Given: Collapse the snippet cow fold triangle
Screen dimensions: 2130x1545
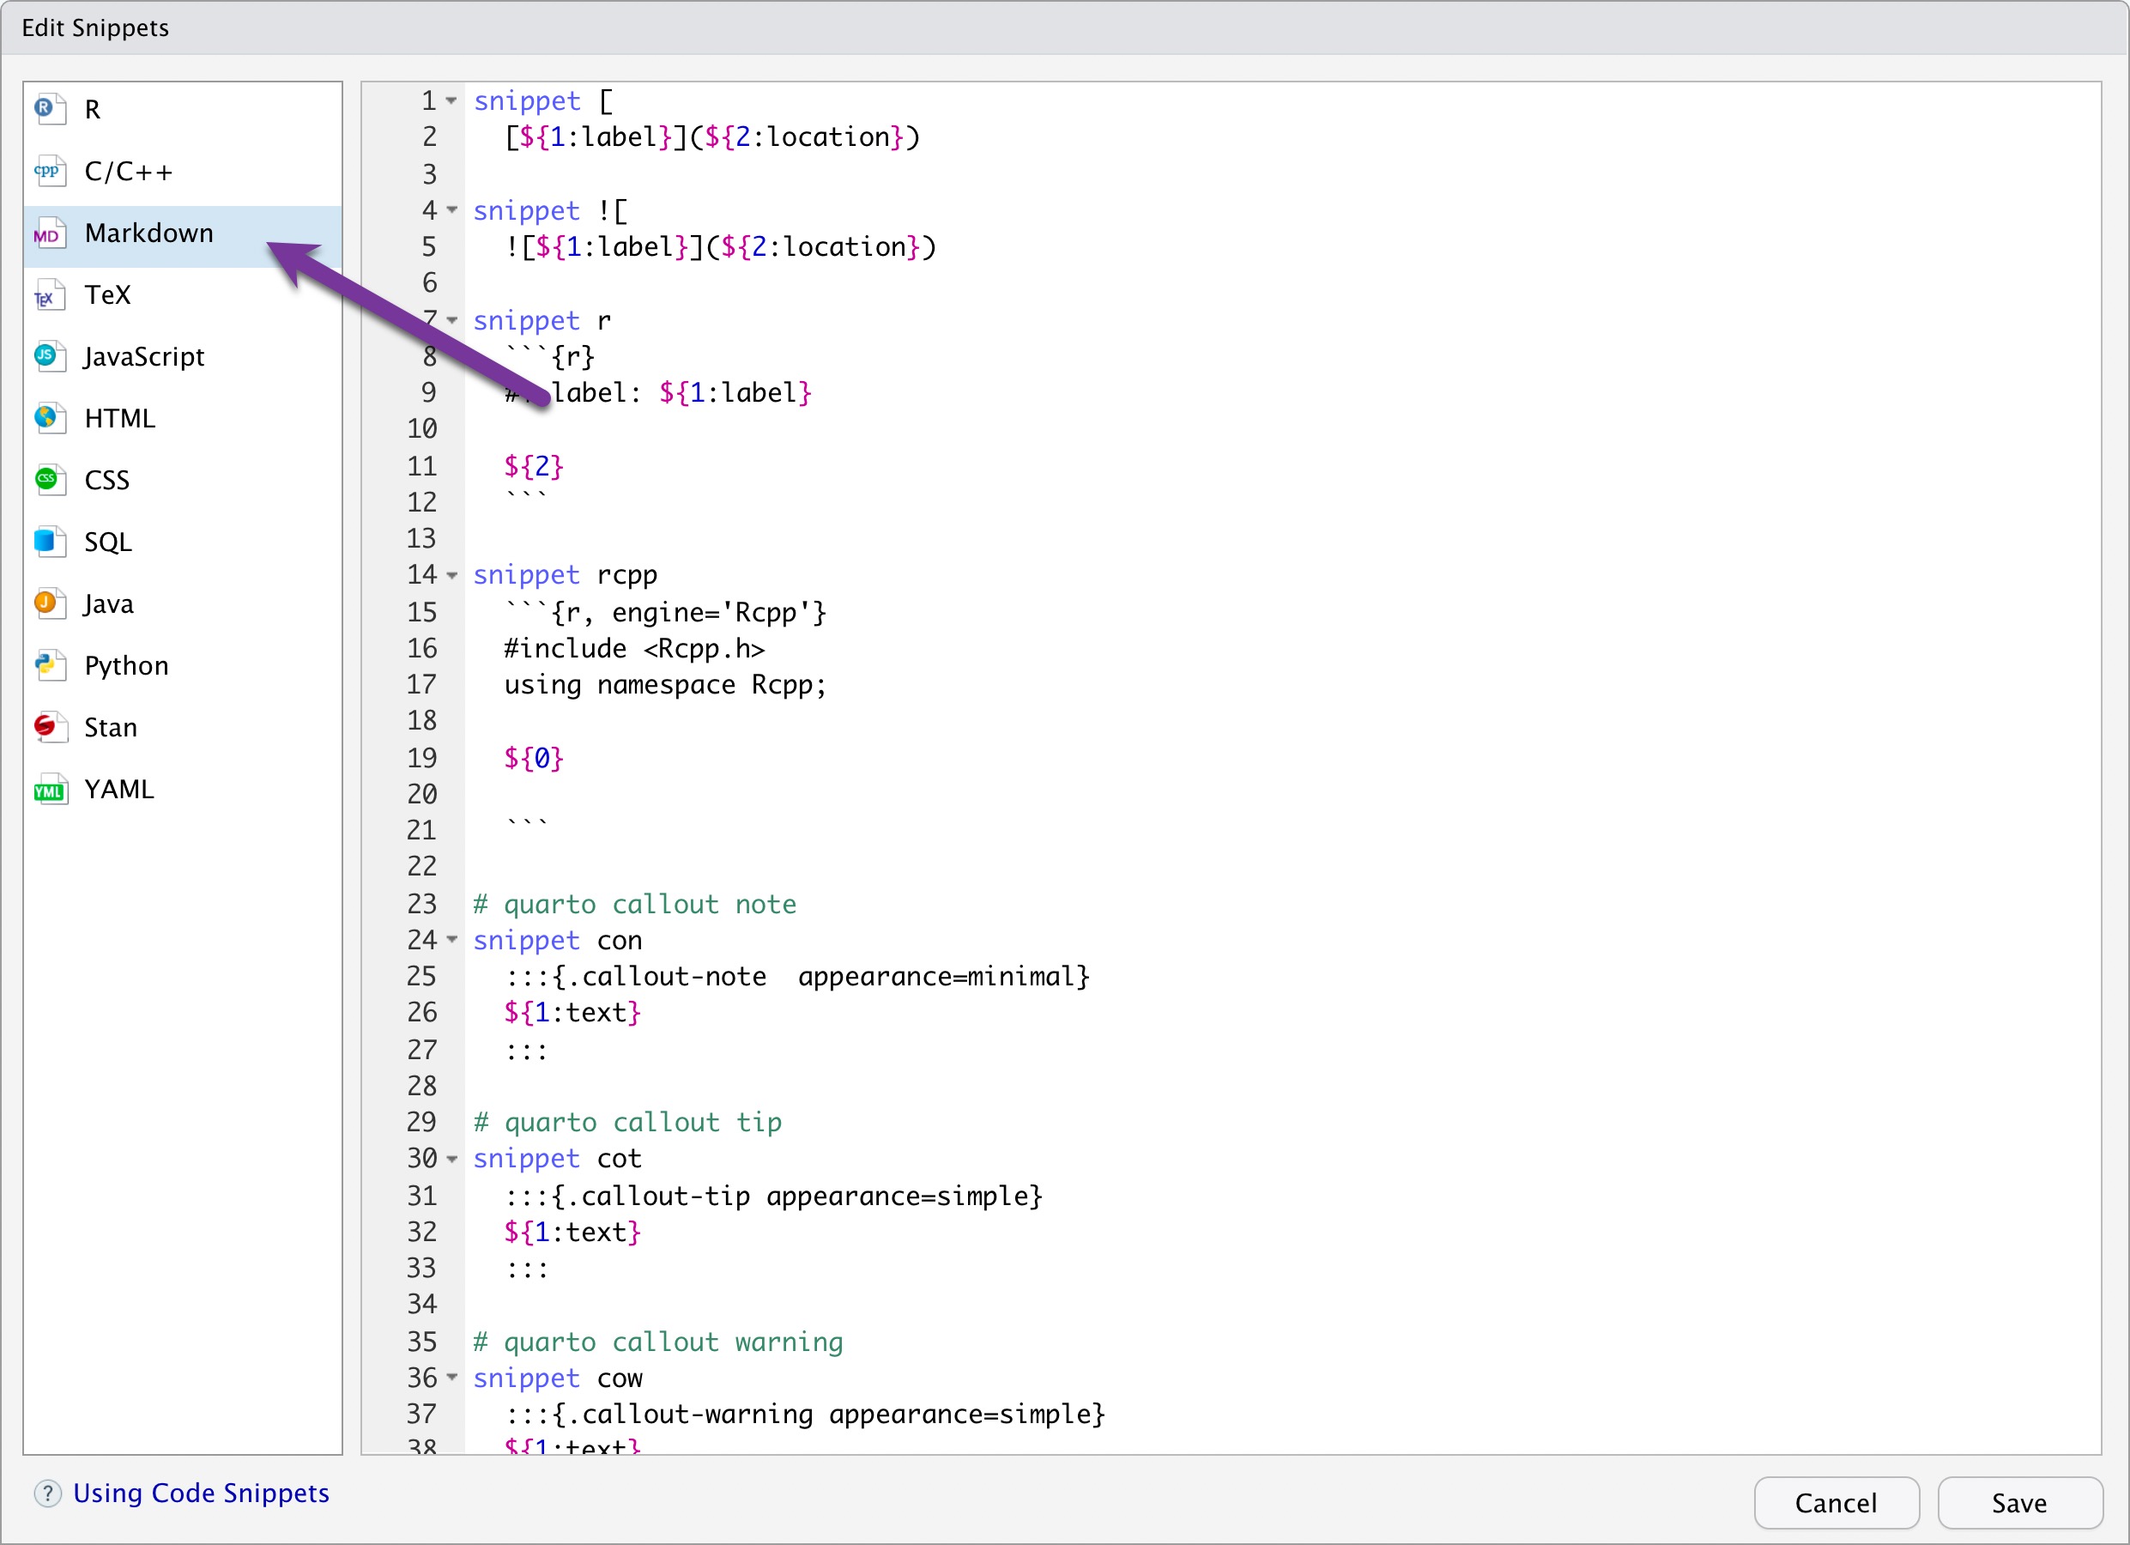Looking at the screenshot, I should click(x=451, y=1378).
